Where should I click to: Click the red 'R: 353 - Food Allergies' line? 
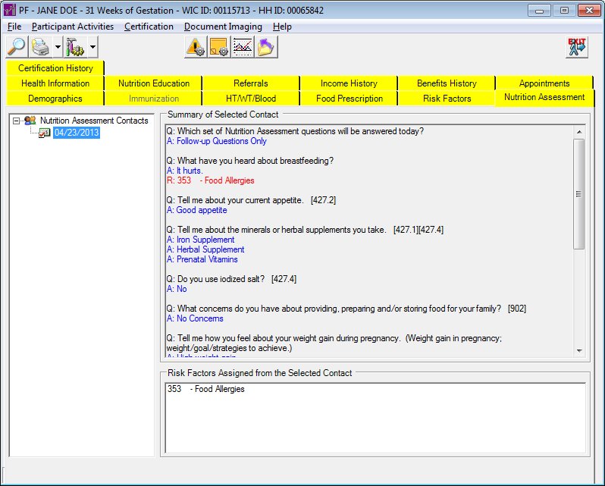(x=210, y=180)
